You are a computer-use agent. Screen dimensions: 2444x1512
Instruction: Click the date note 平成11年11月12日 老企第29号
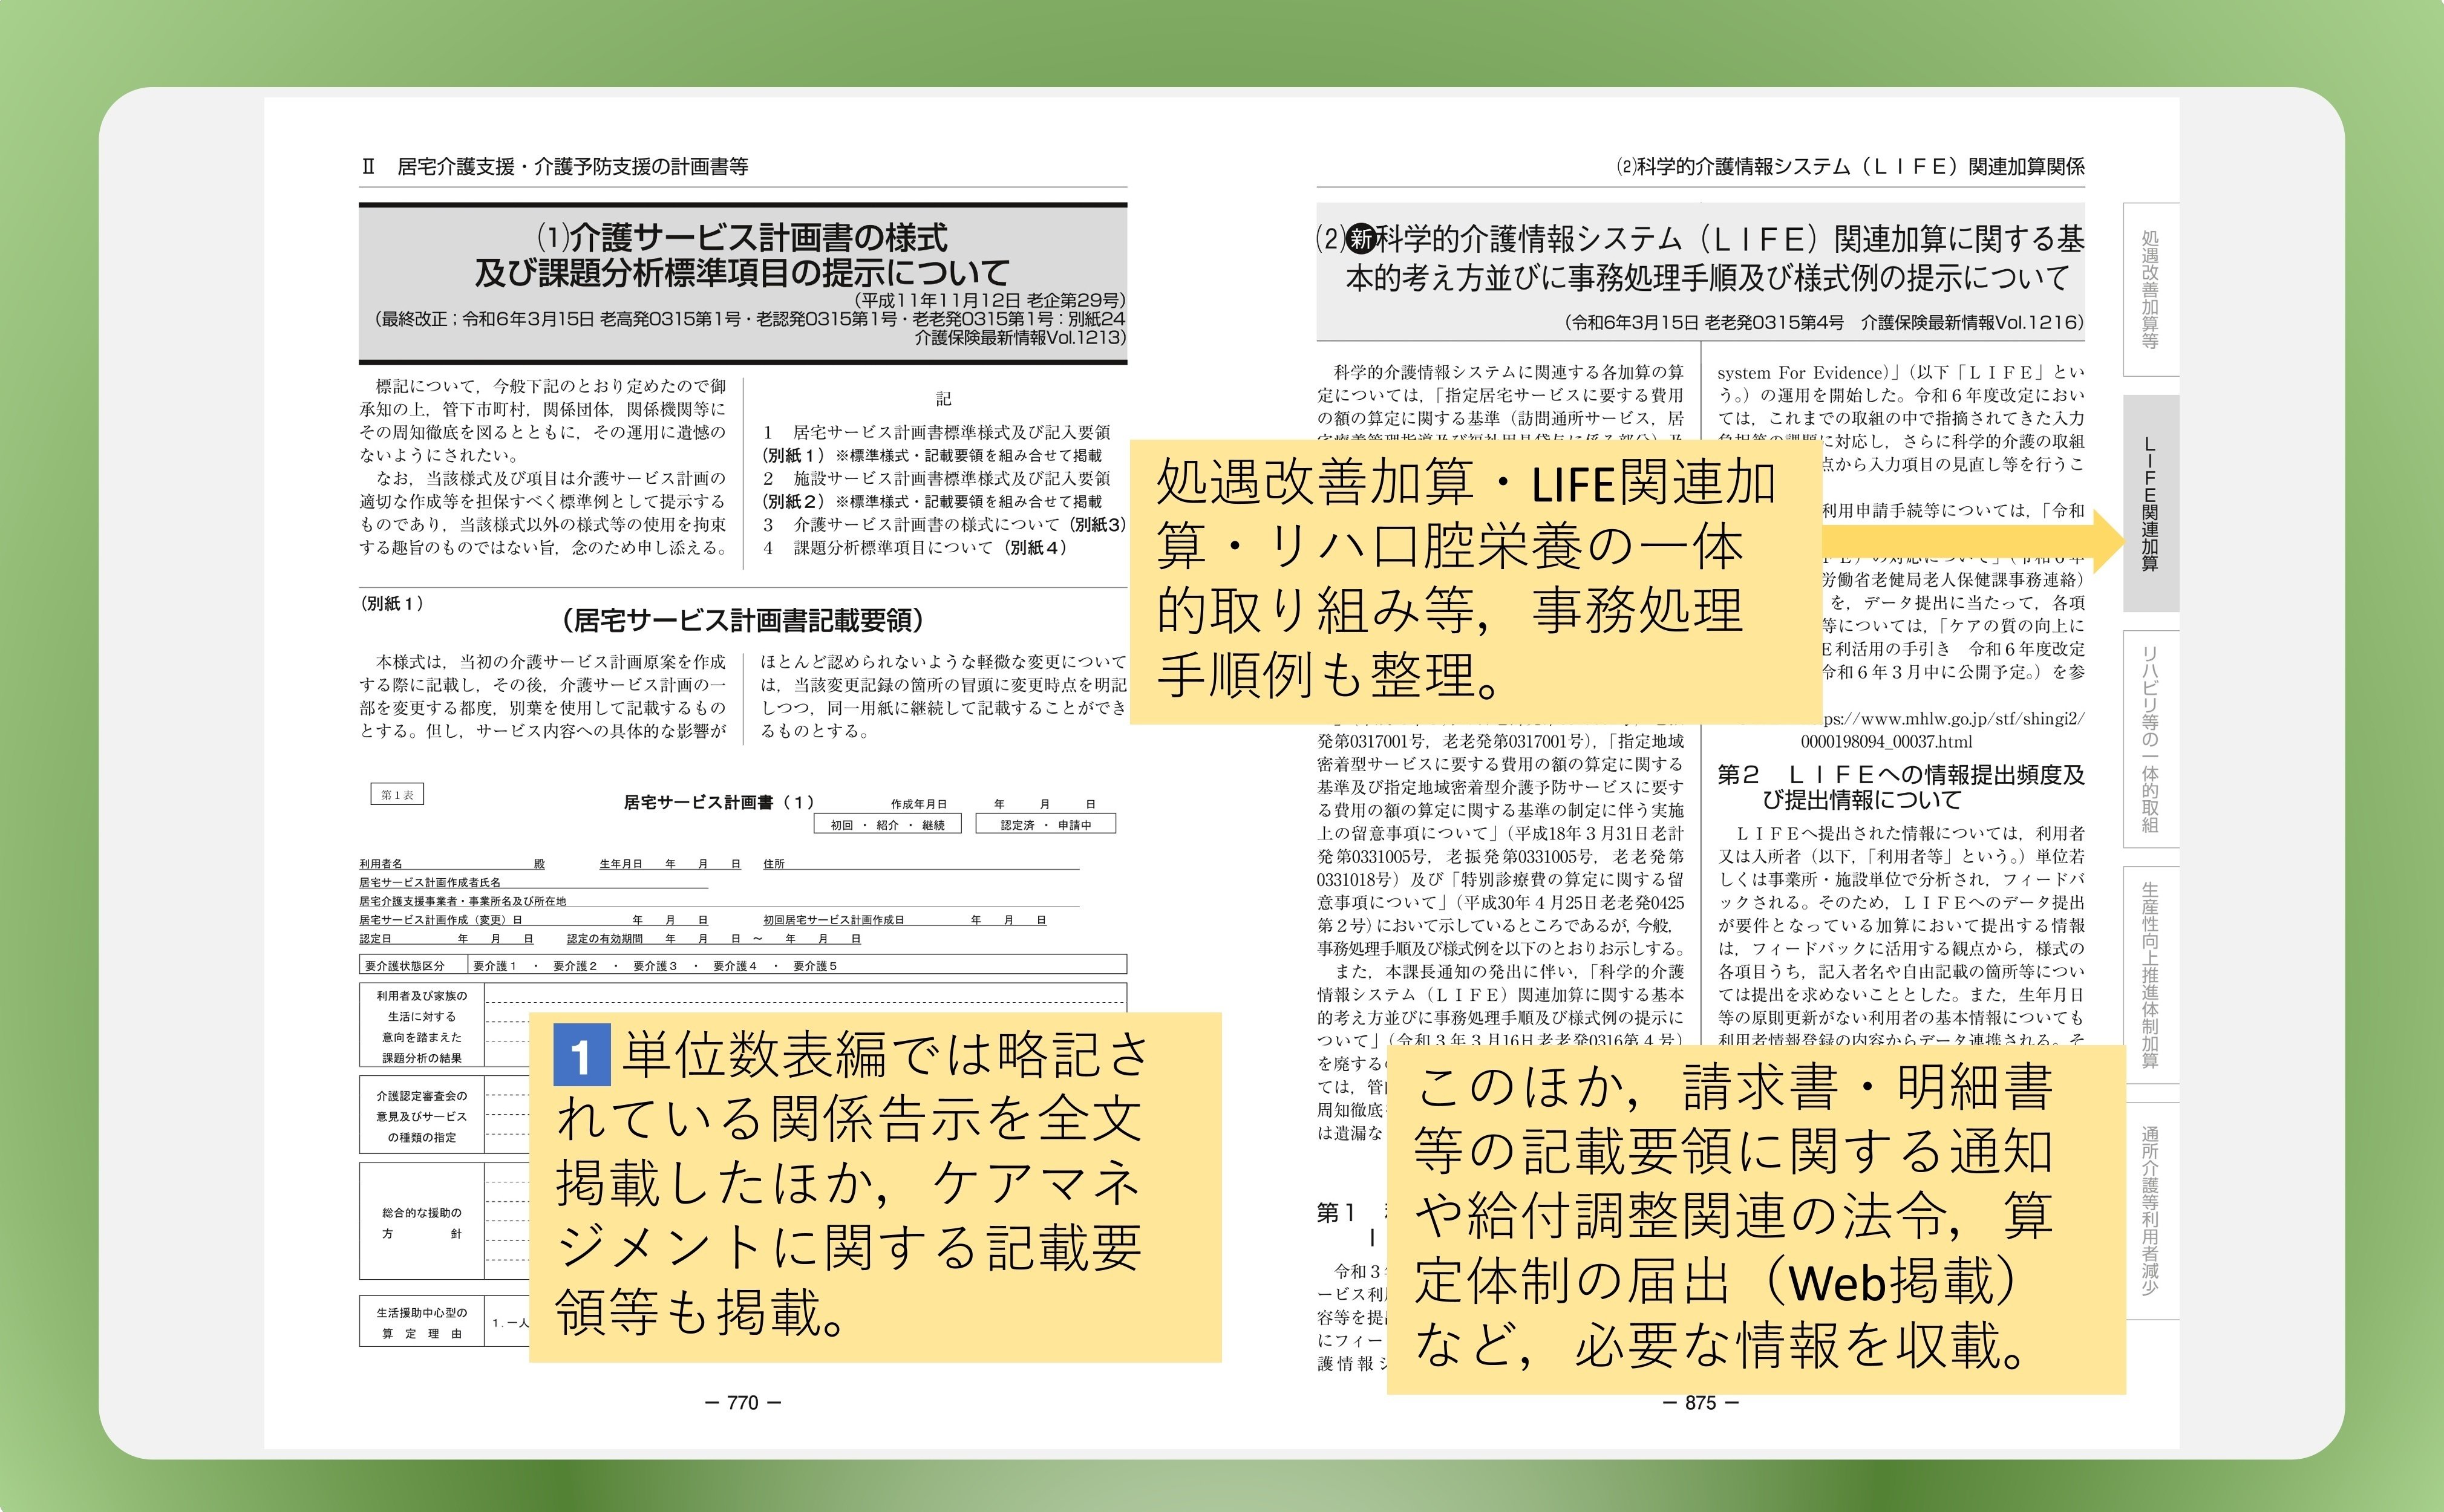pos(990,300)
